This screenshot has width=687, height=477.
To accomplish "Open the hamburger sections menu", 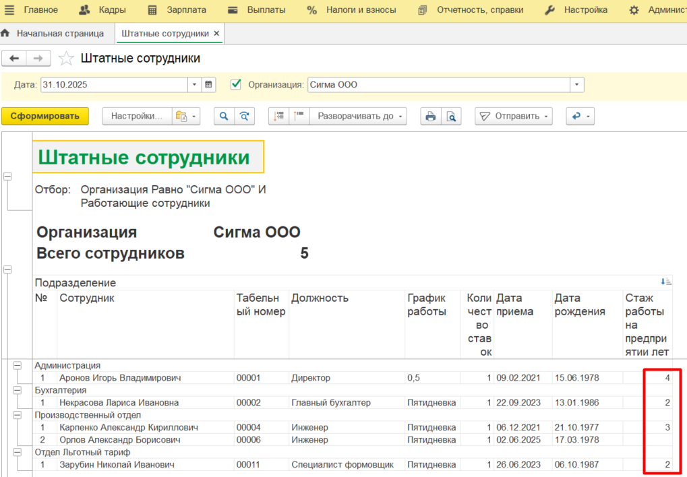I will pos(9,10).
